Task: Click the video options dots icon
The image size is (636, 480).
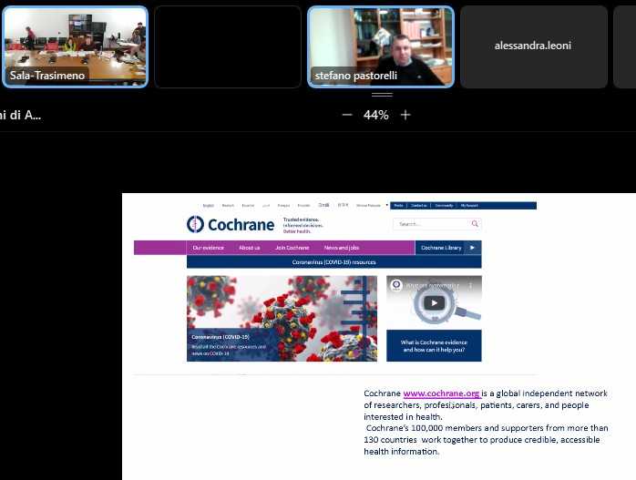Action: click(x=470, y=285)
